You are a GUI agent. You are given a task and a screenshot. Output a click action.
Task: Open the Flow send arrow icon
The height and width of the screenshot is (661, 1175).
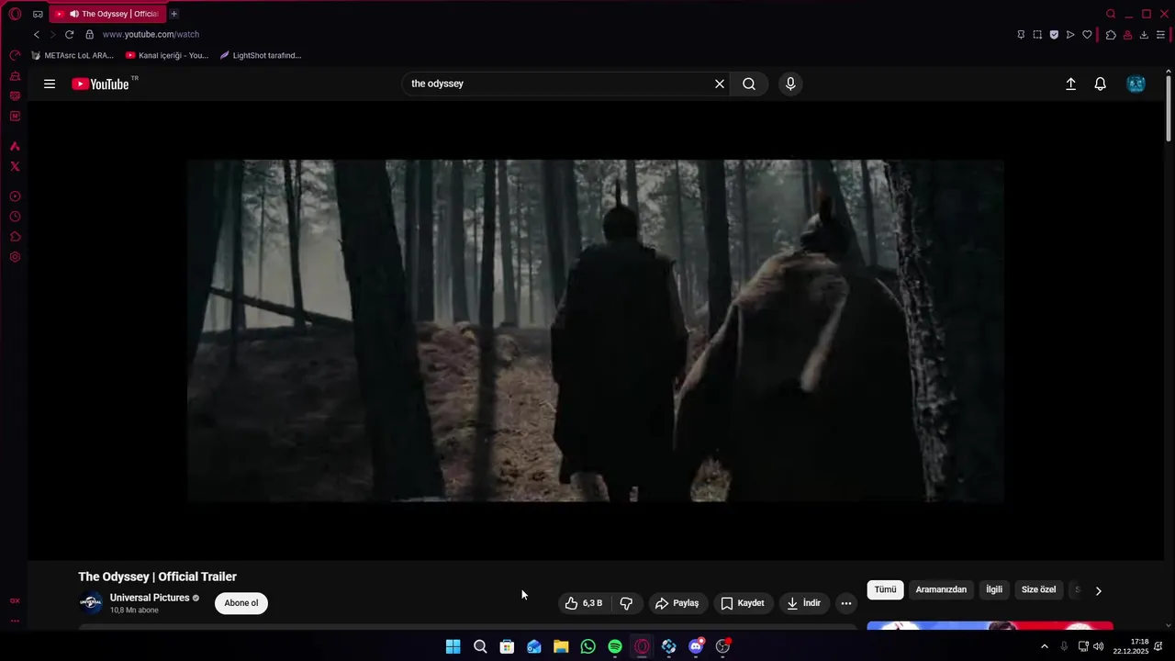pyautogui.click(x=1070, y=34)
